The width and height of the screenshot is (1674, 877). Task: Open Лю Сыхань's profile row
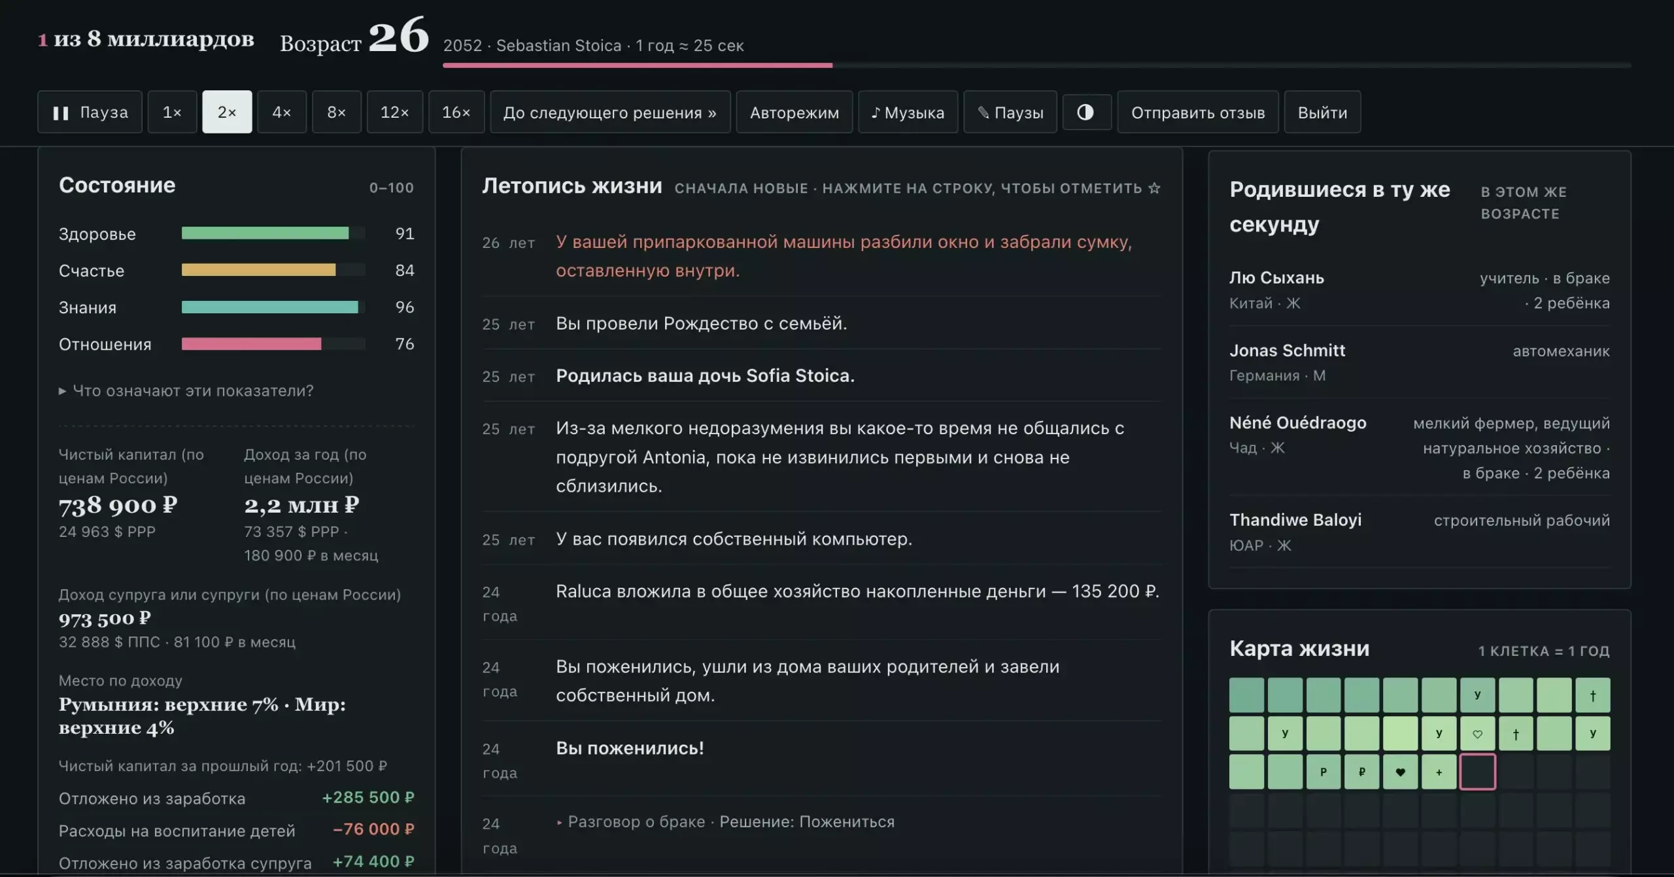(1420, 290)
